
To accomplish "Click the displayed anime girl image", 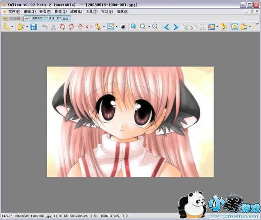I will coord(130,122).
